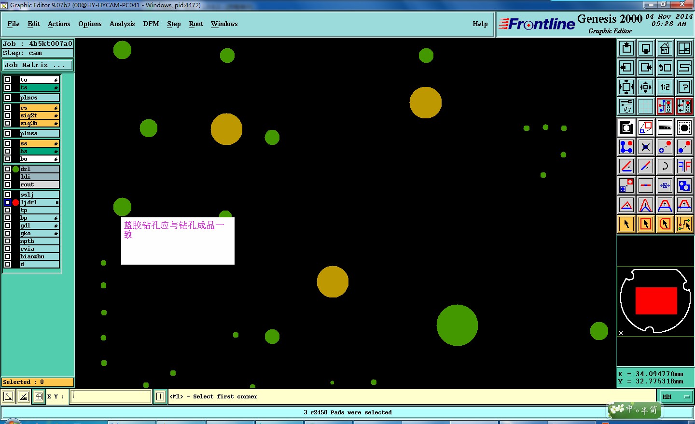695x424 pixels.
Task: Open the Edit menu
Action: pyautogui.click(x=34, y=24)
